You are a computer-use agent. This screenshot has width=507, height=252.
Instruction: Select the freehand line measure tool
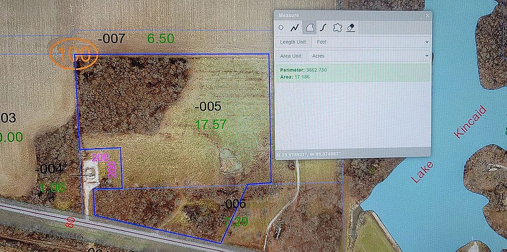click(x=323, y=28)
